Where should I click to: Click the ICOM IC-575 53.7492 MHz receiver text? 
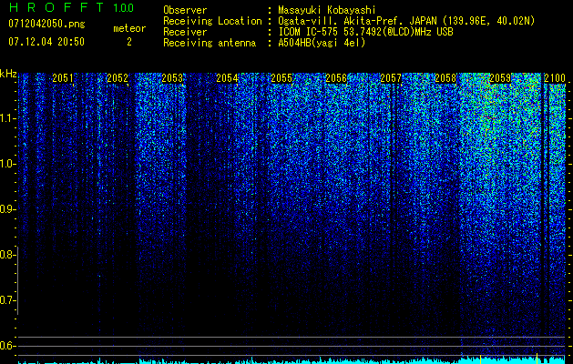click(x=365, y=32)
